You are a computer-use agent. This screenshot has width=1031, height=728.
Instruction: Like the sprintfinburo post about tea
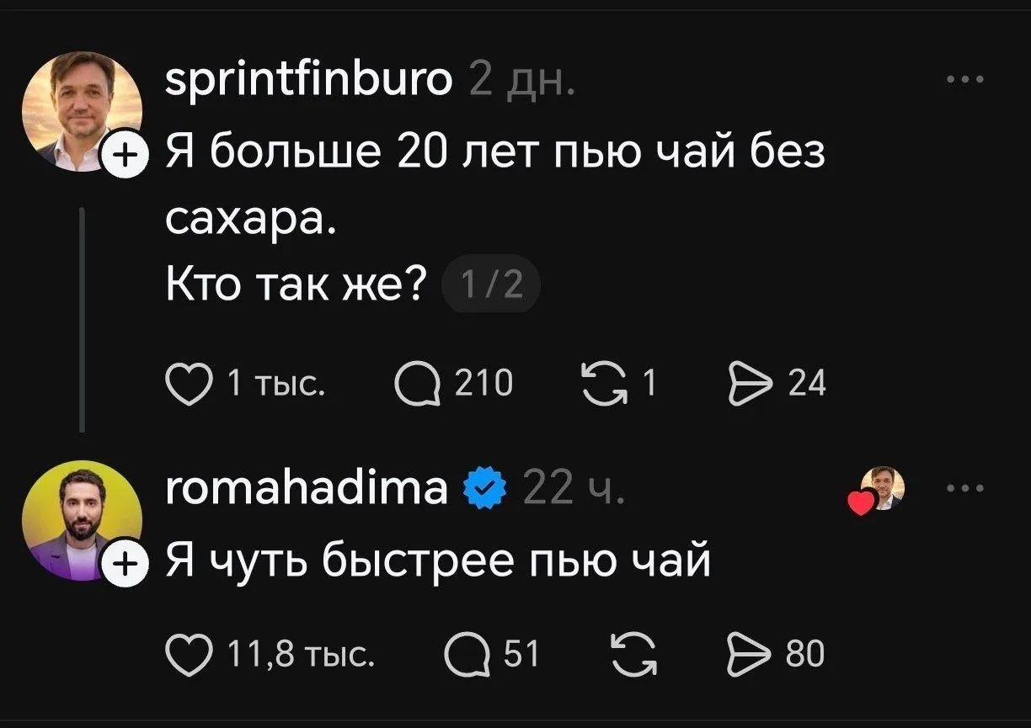point(190,382)
